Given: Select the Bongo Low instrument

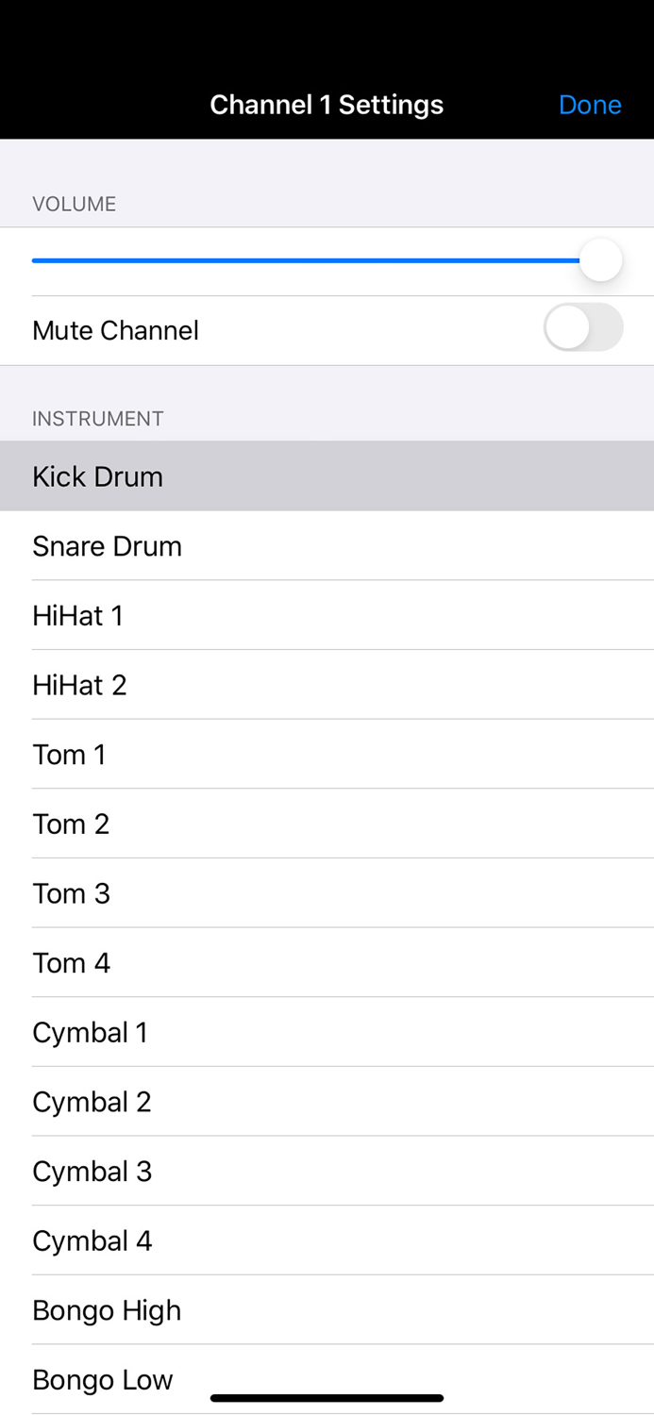Looking at the screenshot, I should coord(103,1379).
